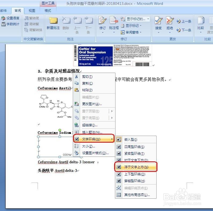Expand the Balloons (批注框) arrow

(114, 32)
